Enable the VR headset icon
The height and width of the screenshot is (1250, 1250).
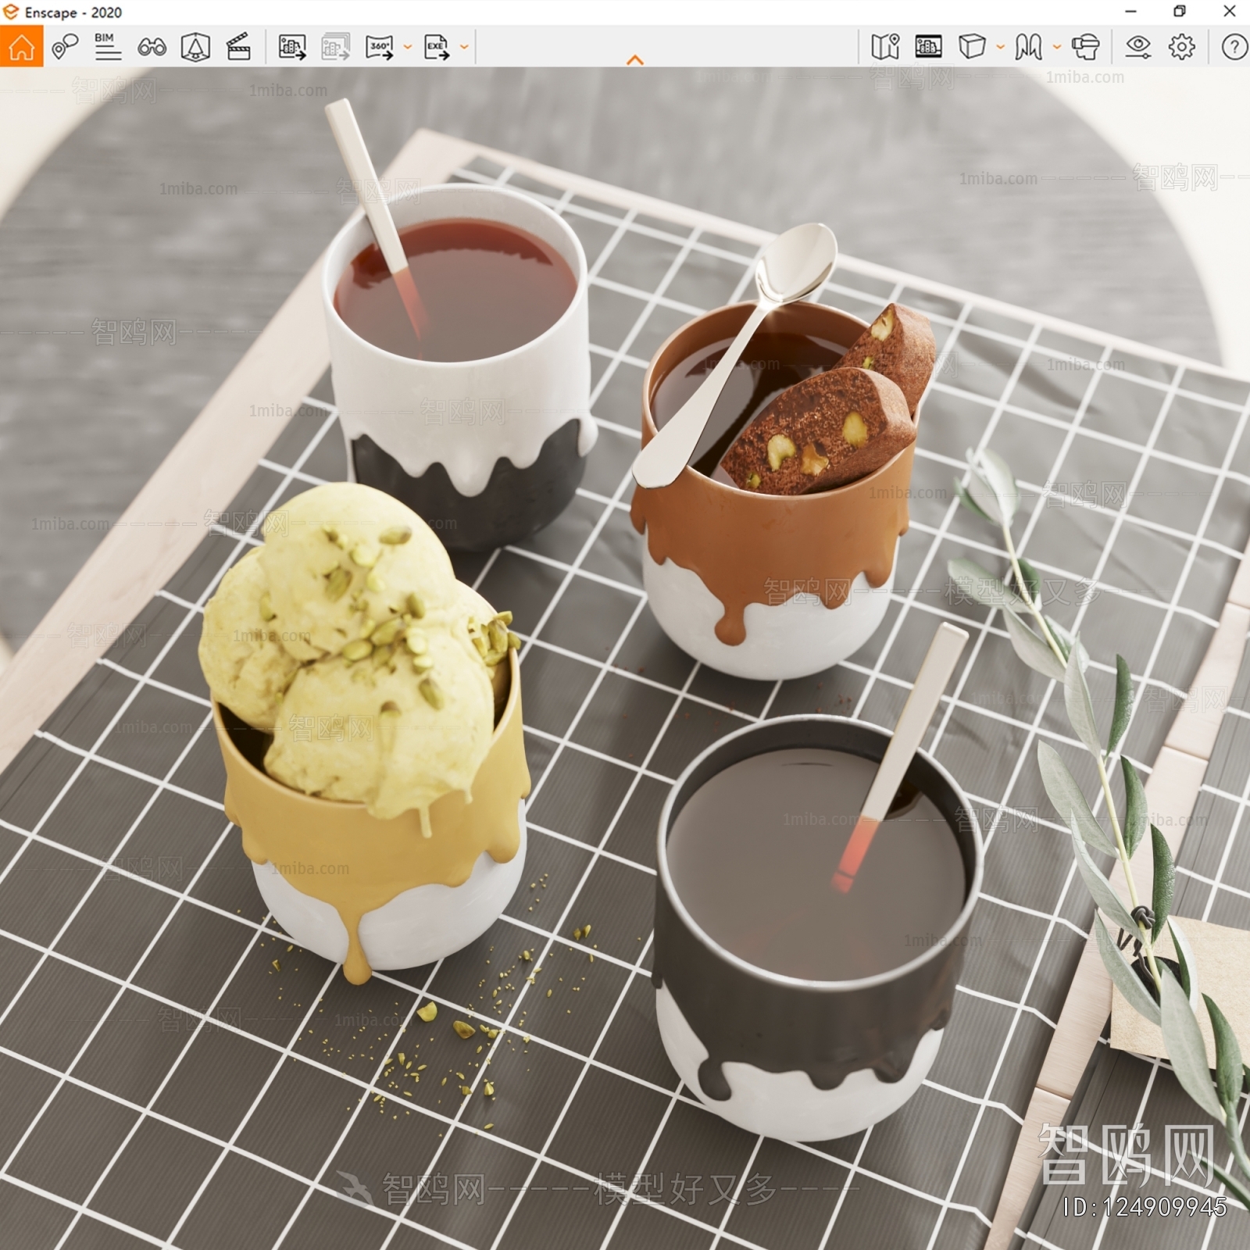tap(1085, 47)
